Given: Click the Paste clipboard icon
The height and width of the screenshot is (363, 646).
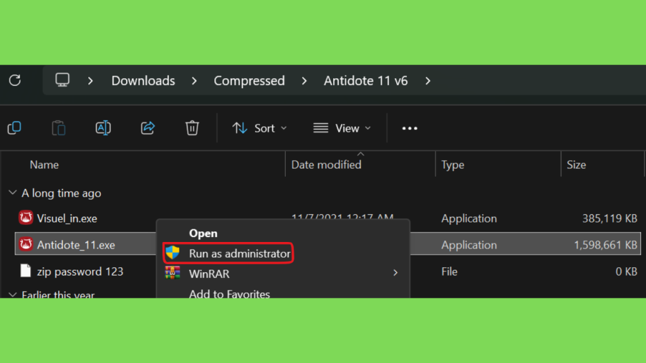Looking at the screenshot, I should (59, 129).
